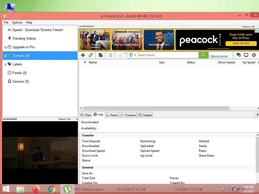Select Upgrade to Pro in sidebar
This screenshot has height=194, width=259.
click(24, 47)
